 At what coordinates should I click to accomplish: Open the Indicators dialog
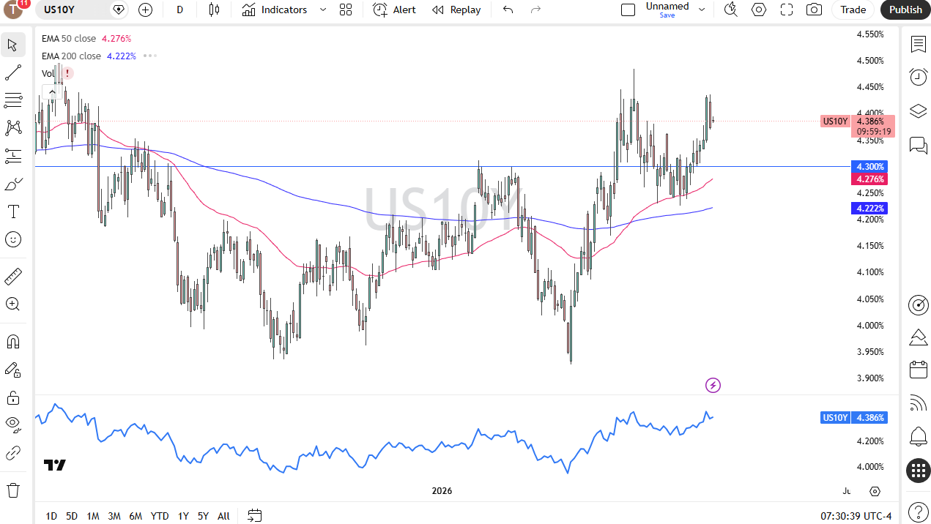pos(275,10)
